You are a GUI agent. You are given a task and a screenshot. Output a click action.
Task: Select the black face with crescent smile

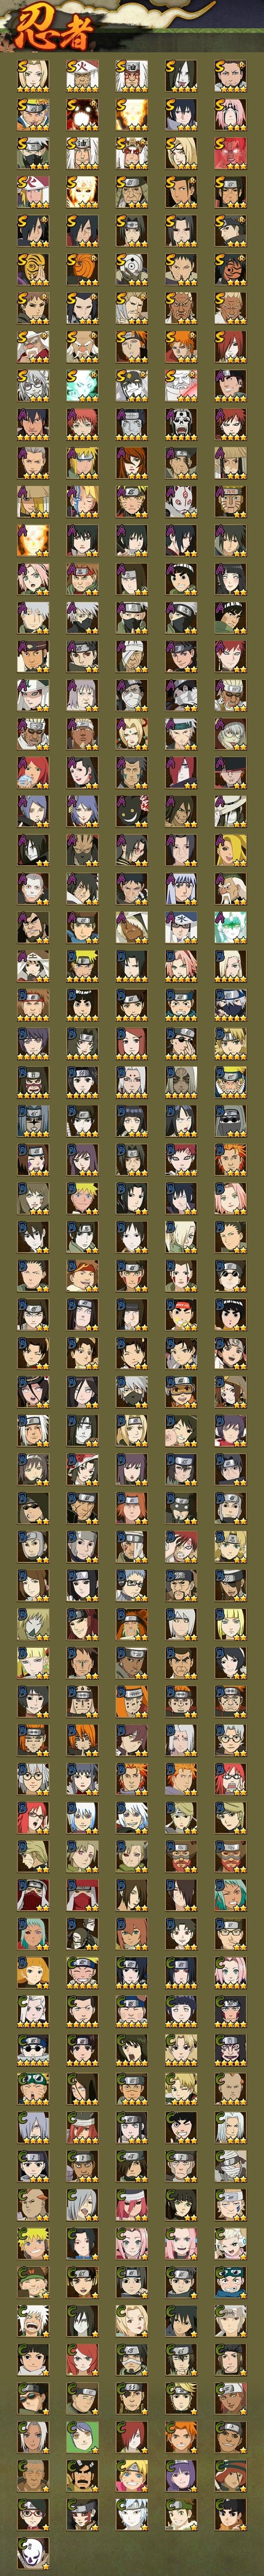[131, 812]
